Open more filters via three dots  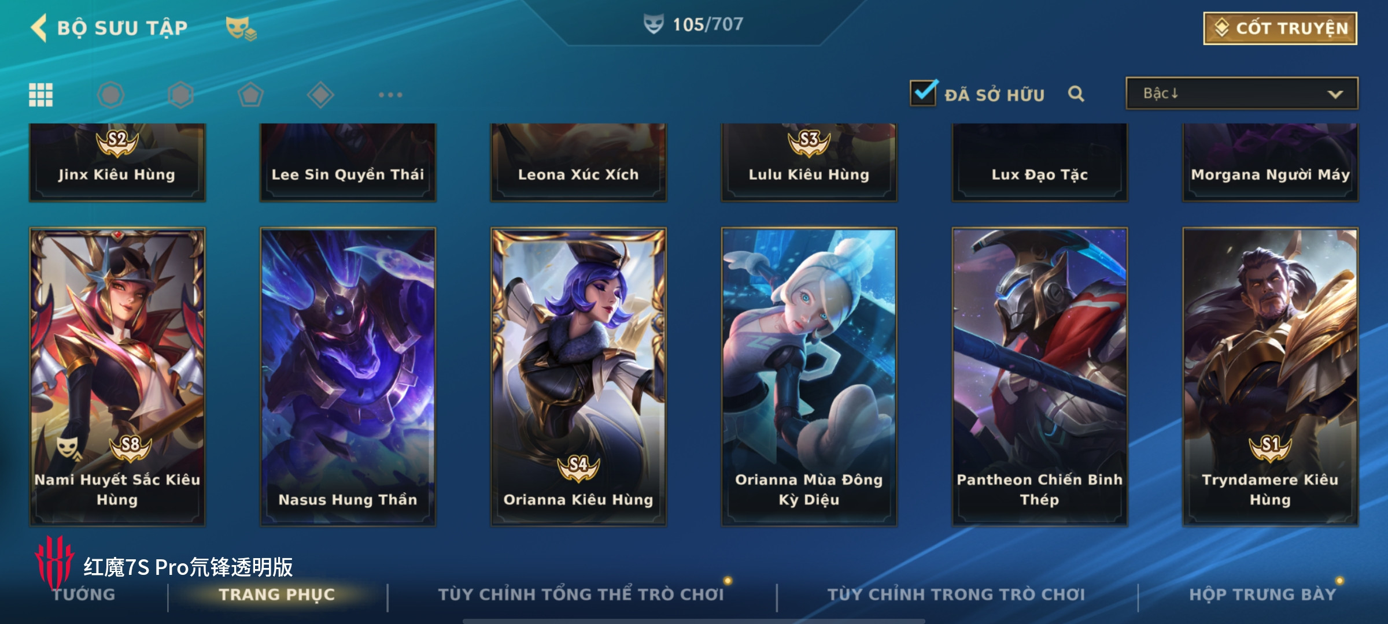390,95
